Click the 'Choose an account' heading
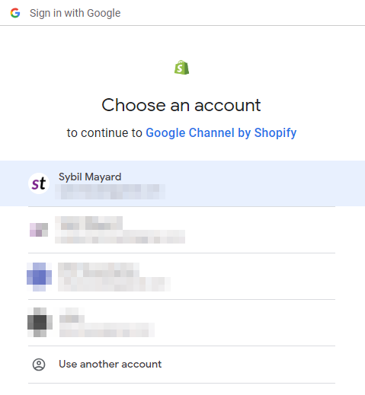 point(181,105)
